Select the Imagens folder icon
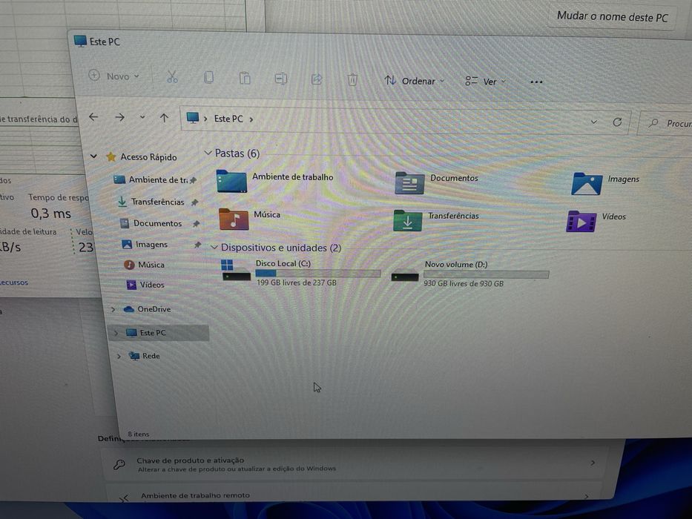The image size is (692, 519). coord(587,184)
